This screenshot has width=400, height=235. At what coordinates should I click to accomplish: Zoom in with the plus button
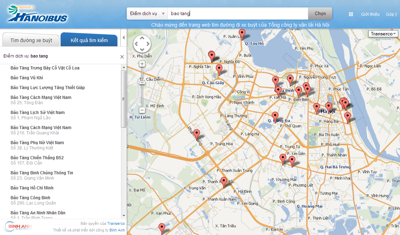142,64
